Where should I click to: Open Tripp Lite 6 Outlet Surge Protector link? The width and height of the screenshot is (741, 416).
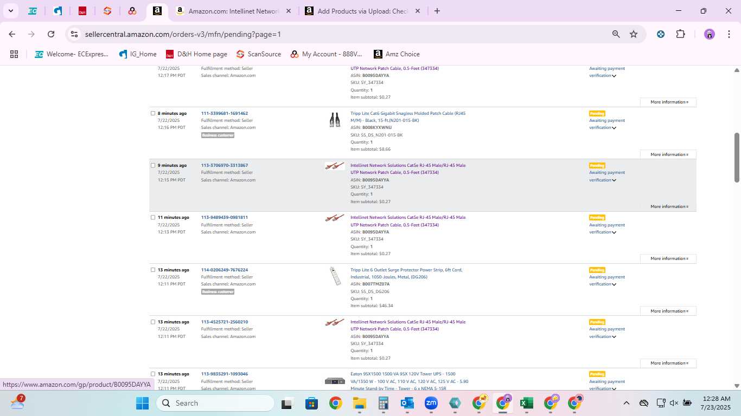tap(406, 273)
